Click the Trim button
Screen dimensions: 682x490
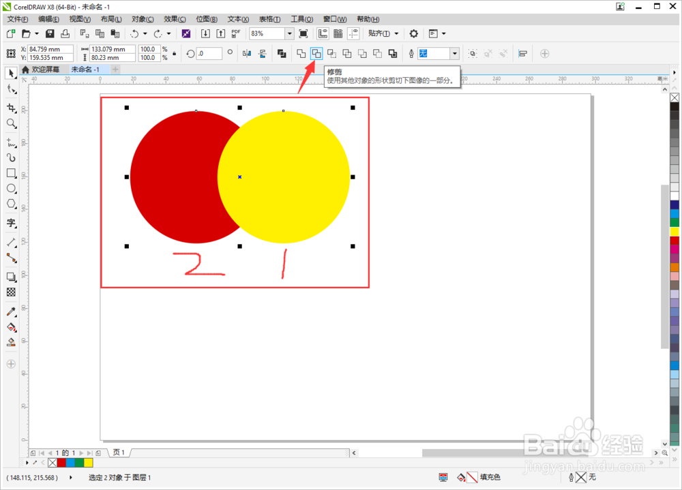[316, 53]
